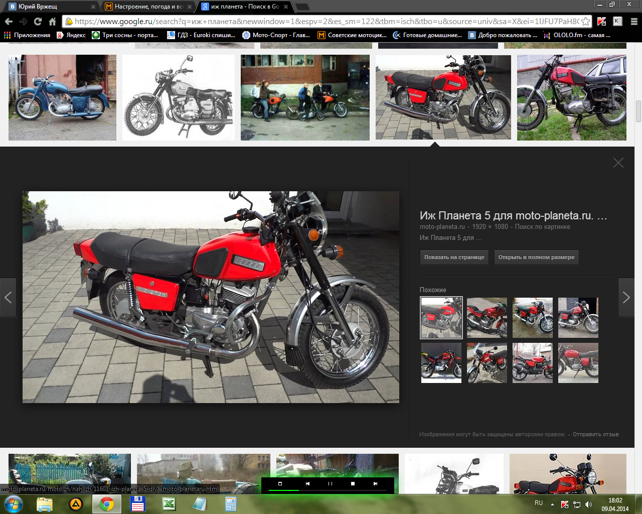Close the image preview panel
The image size is (642, 514).
point(618,163)
